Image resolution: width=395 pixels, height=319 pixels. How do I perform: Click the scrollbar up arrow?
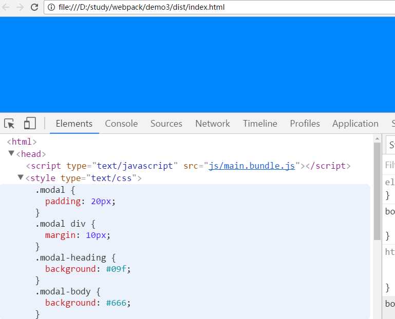pyautogui.click(x=377, y=138)
